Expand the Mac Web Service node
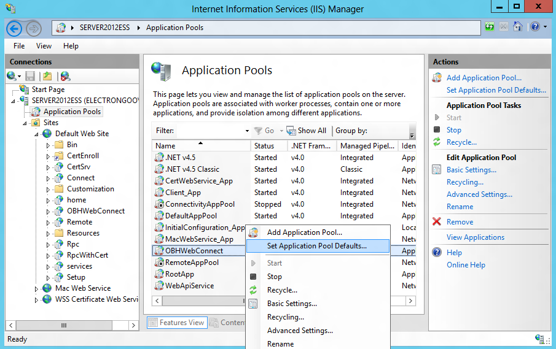556x349 pixels. [x=36, y=289]
